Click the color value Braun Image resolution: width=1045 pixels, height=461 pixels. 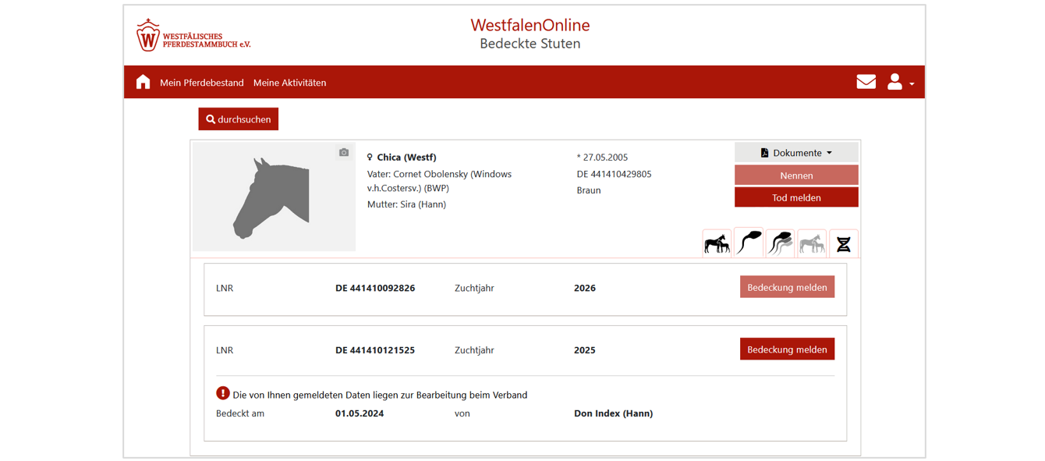[x=589, y=190]
